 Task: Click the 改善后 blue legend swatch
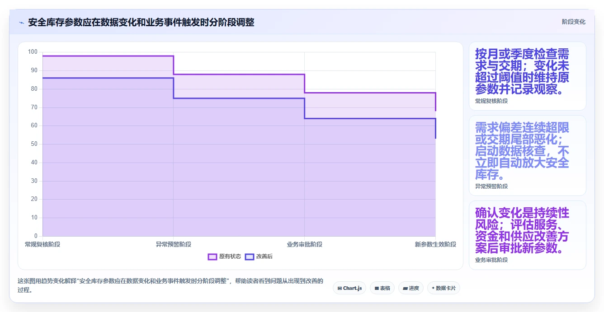250,256
